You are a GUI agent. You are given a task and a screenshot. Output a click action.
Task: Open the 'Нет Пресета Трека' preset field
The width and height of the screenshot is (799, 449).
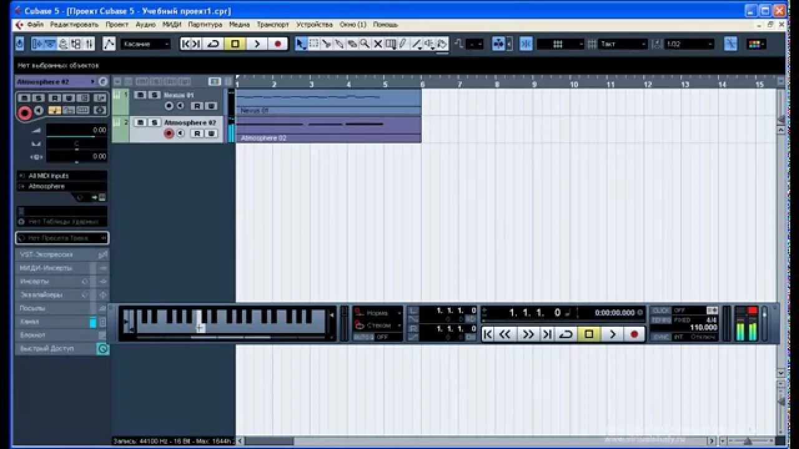coord(62,238)
